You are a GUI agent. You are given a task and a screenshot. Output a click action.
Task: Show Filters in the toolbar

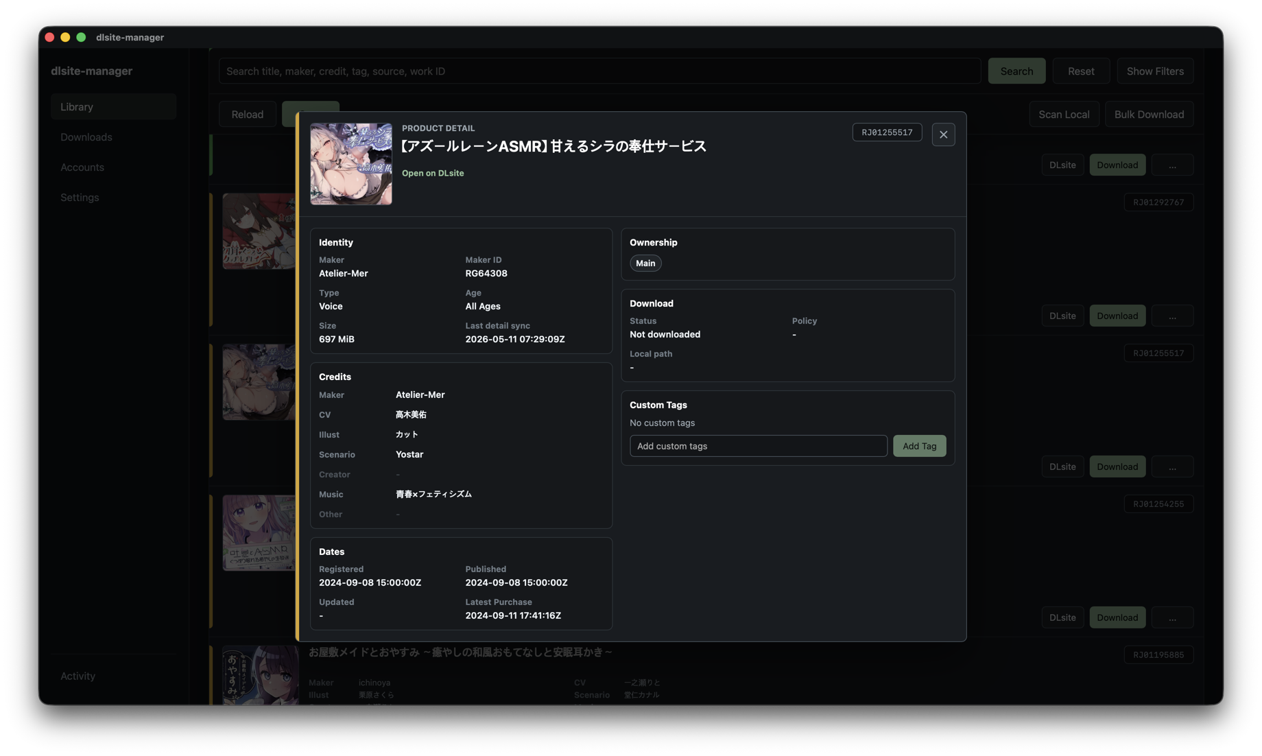click(1155, 71)
